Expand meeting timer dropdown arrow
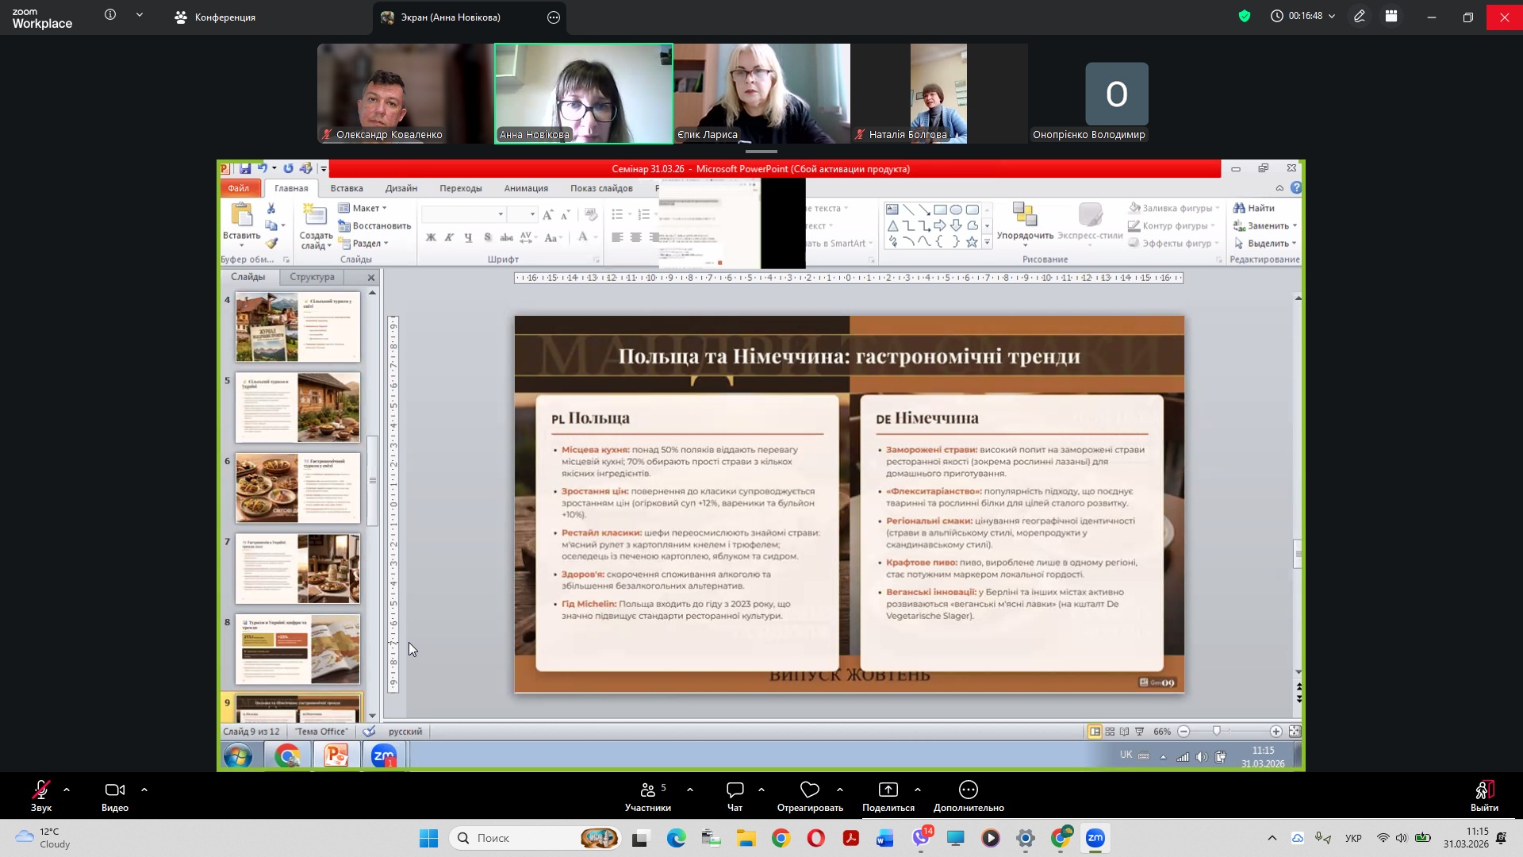This screenshot has height=857, width=1523. [1332, 17]
